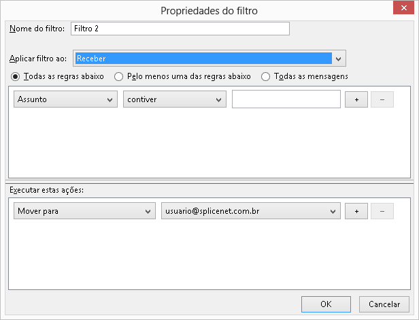Image resolution: width=419 pixels, height=320 pixels.
Task: Click the Executar estas ações label
Action: [46, 190]
